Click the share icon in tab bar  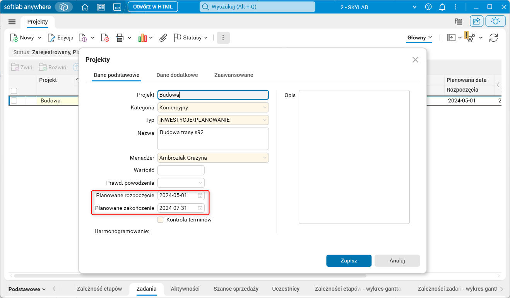(477, 22)
